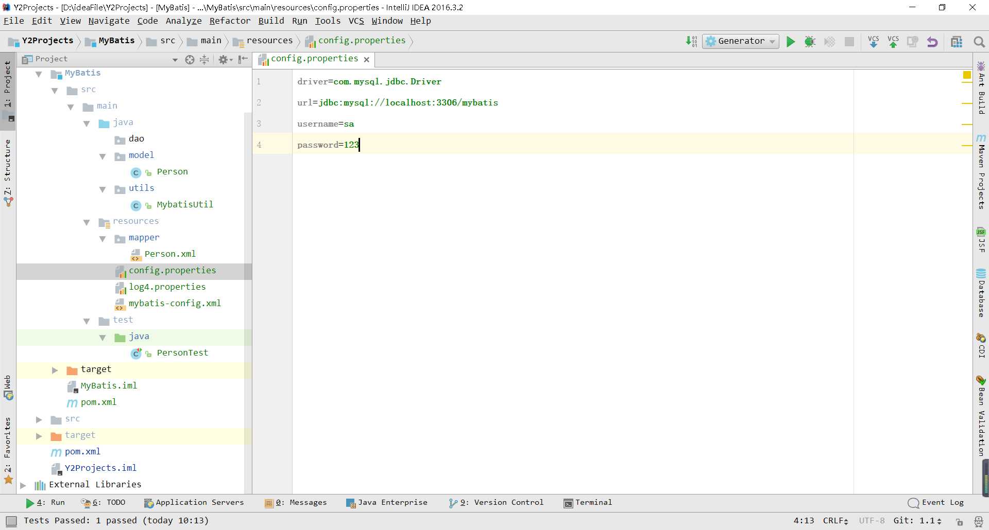Open the Bean Validation panel
The image size is (989, 530).
(x=981, y=416)
